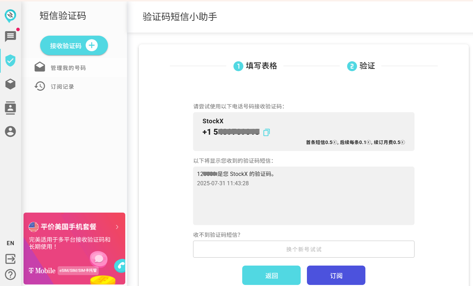This screenshot has height=286, width=473.
Task: Open the help question mark icon
Action: 10,275
